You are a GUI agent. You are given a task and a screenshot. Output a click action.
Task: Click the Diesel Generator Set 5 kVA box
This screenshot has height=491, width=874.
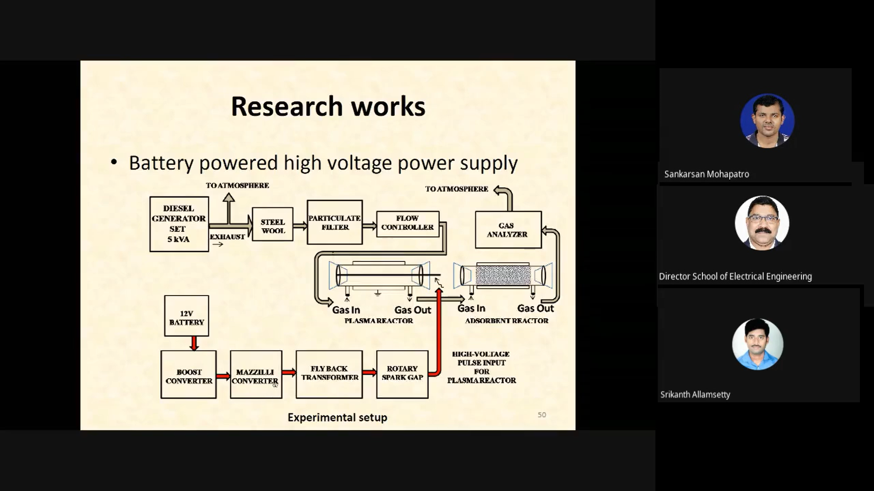pos(179,224)
